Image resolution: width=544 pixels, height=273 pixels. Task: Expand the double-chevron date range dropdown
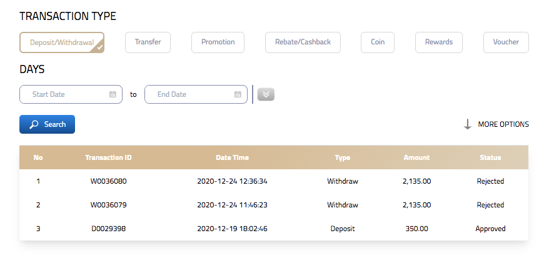coord(266,94)
